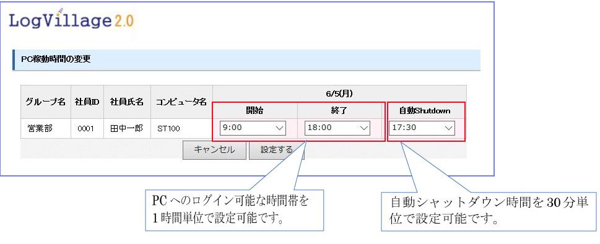Select the employee name 田中一郎

(x=127, y=128)
